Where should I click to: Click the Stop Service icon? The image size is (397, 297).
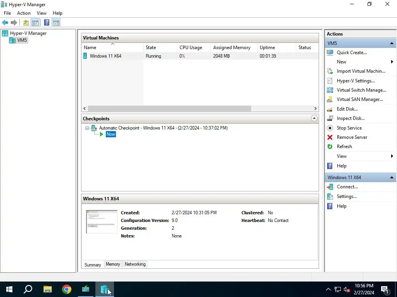tap(330, 128)
